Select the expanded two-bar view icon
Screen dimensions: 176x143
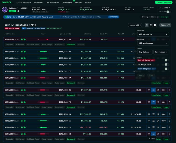155,25
